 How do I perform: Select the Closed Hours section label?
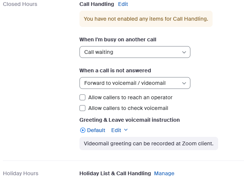click(x=20, y=4)
